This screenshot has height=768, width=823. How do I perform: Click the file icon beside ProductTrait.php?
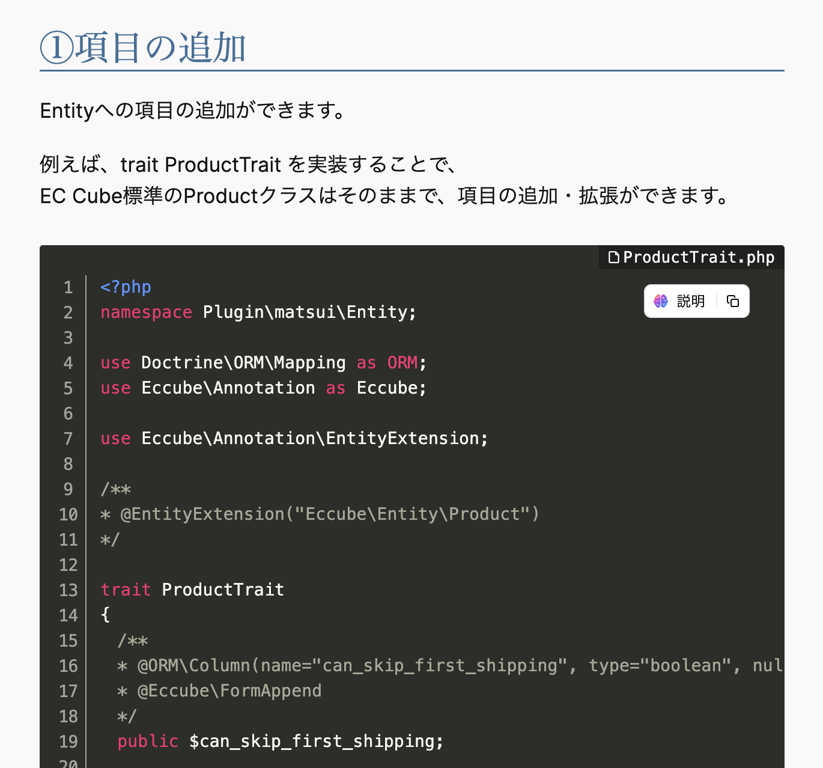click(x=613, y=257)
